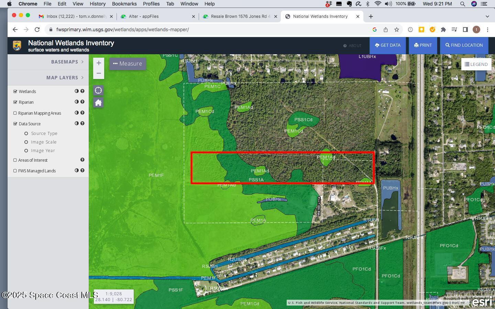The image size is (495, 309).
Task: Uncheck the Data Source checkbox
Action: 15,124
